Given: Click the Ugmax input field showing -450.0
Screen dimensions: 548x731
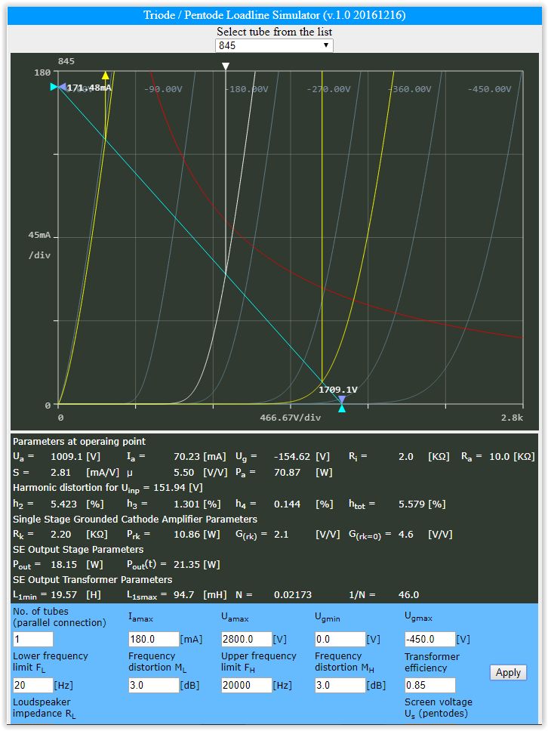Looking at the screenshot, I should 429,639.
